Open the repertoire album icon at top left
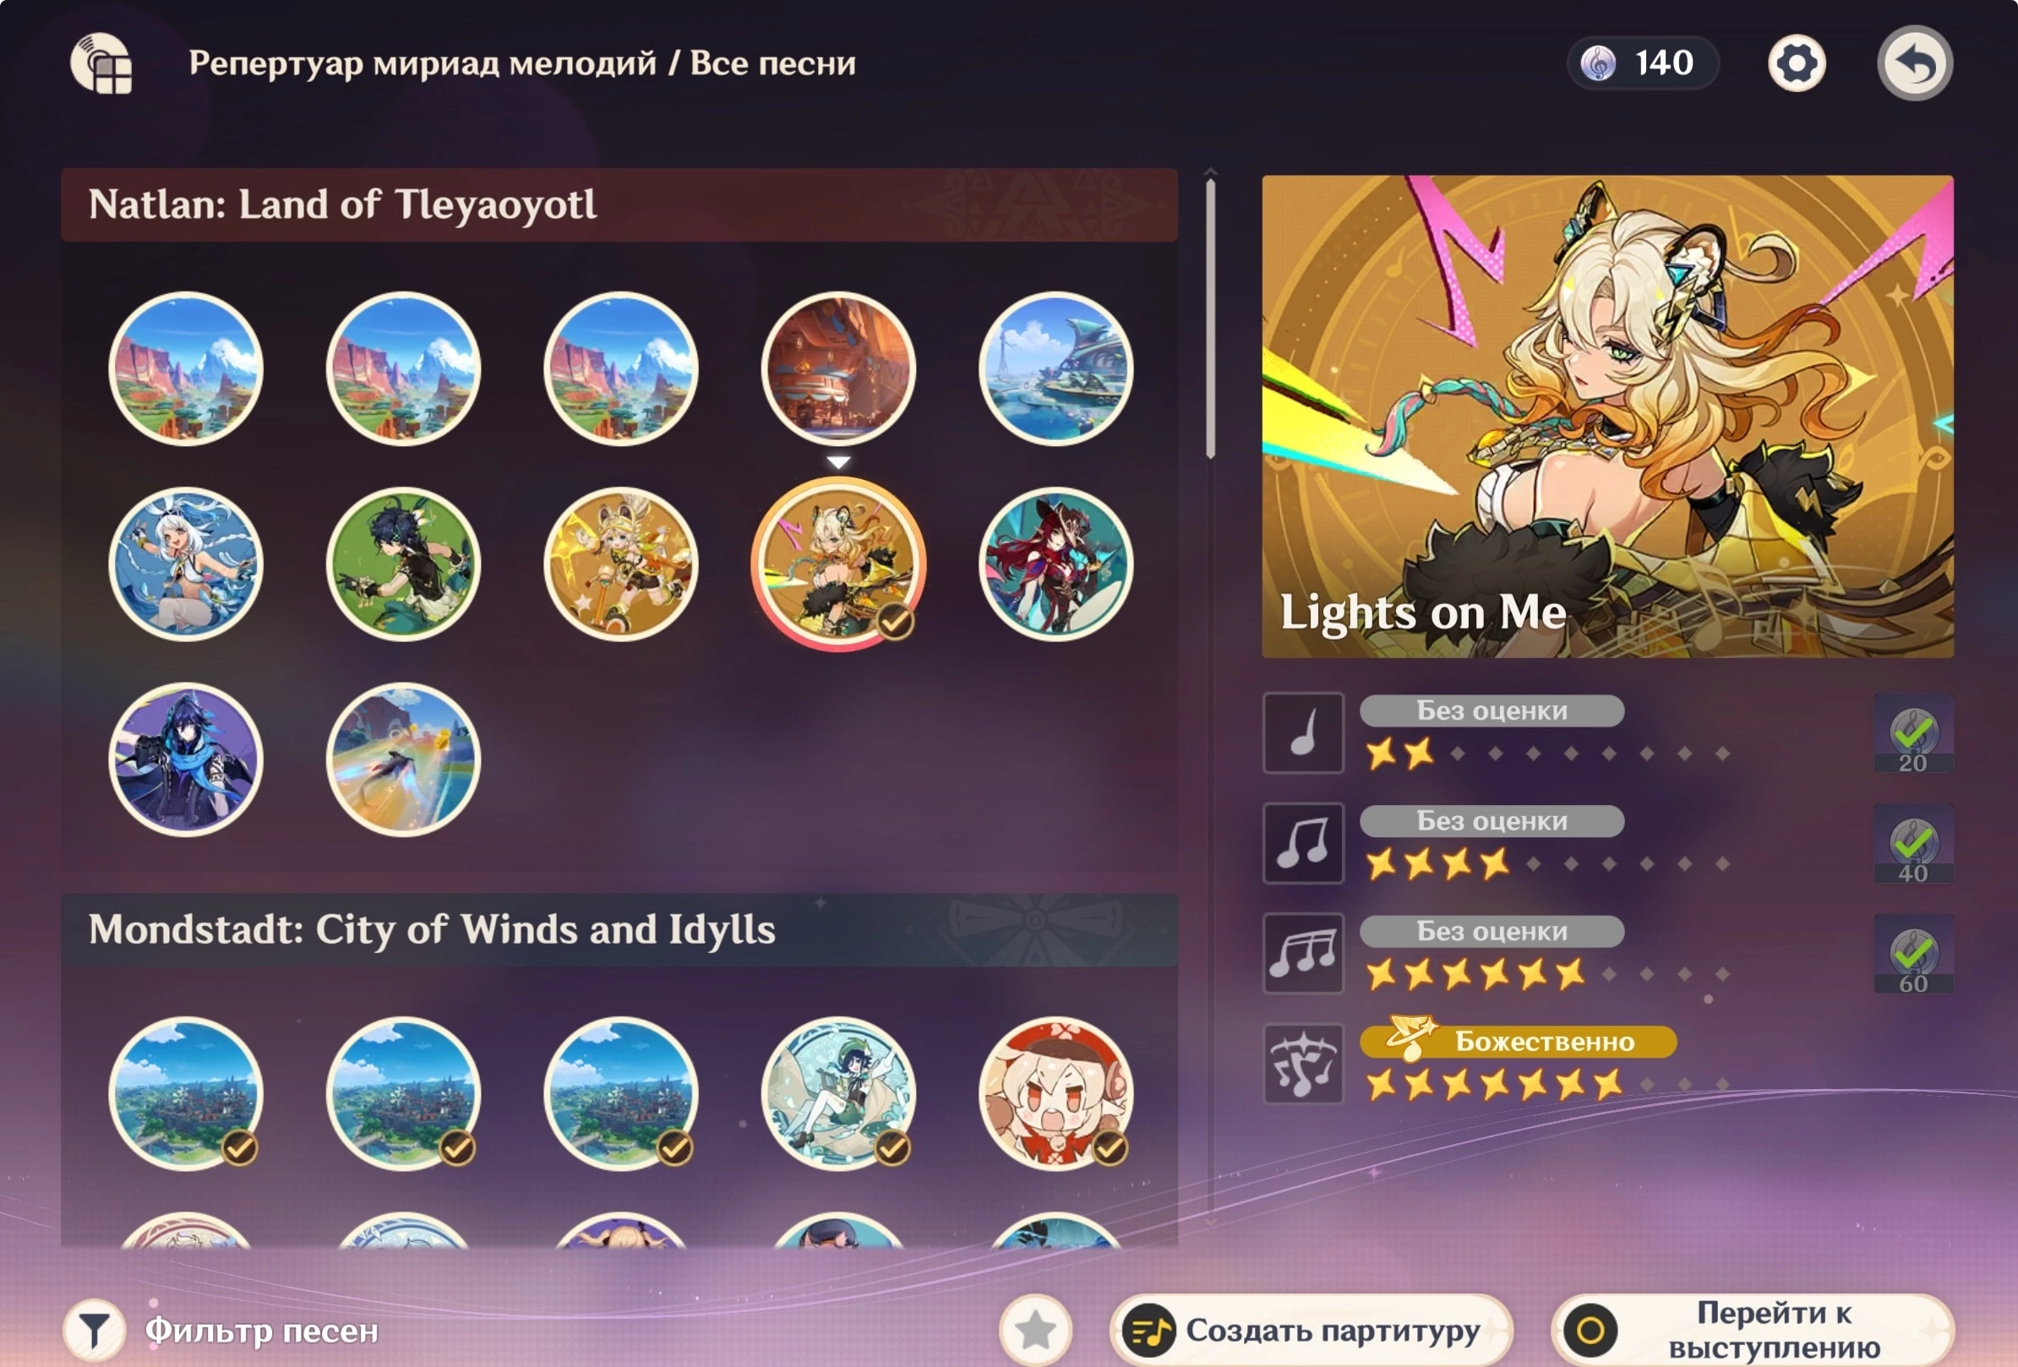 click(101, 63)
